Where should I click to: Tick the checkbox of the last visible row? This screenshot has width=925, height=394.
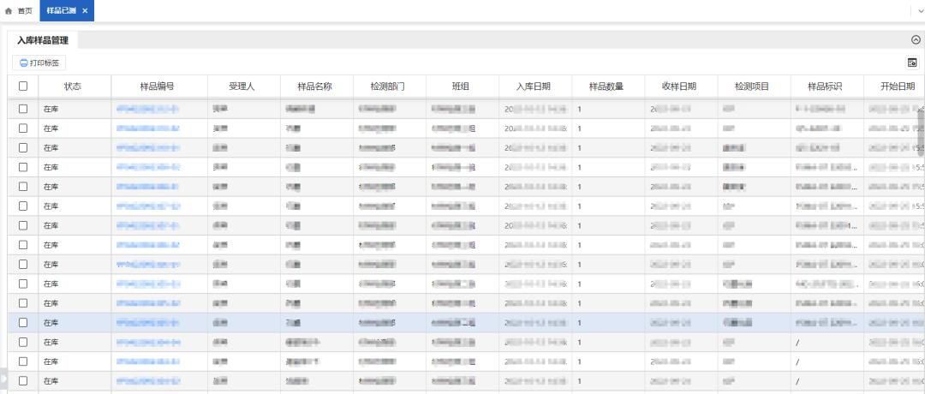23,381
